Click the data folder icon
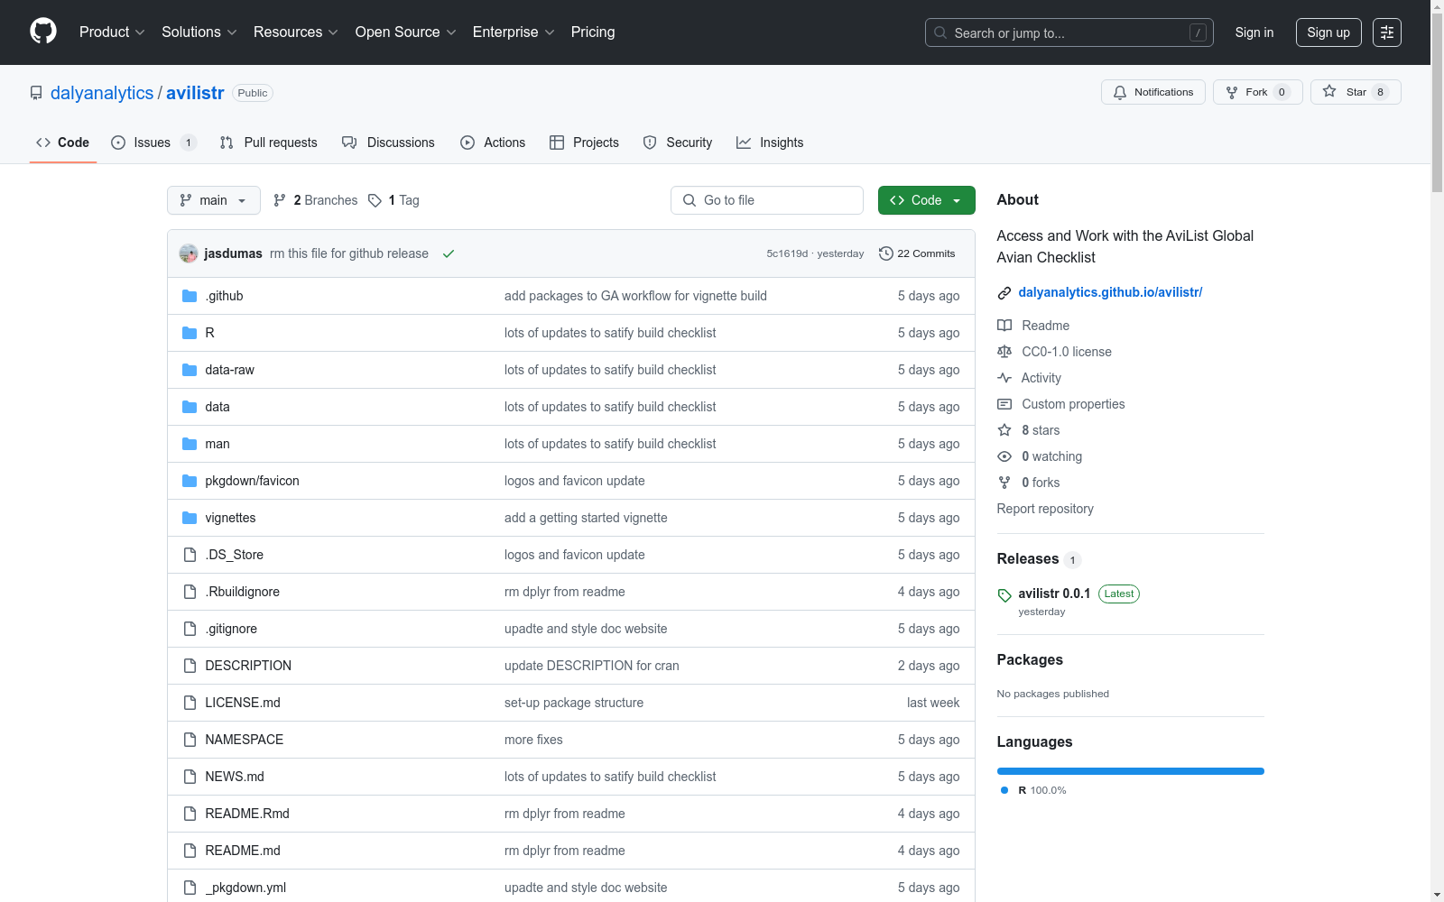This screenshot has height=902, width=1444. tap(190, 407)
